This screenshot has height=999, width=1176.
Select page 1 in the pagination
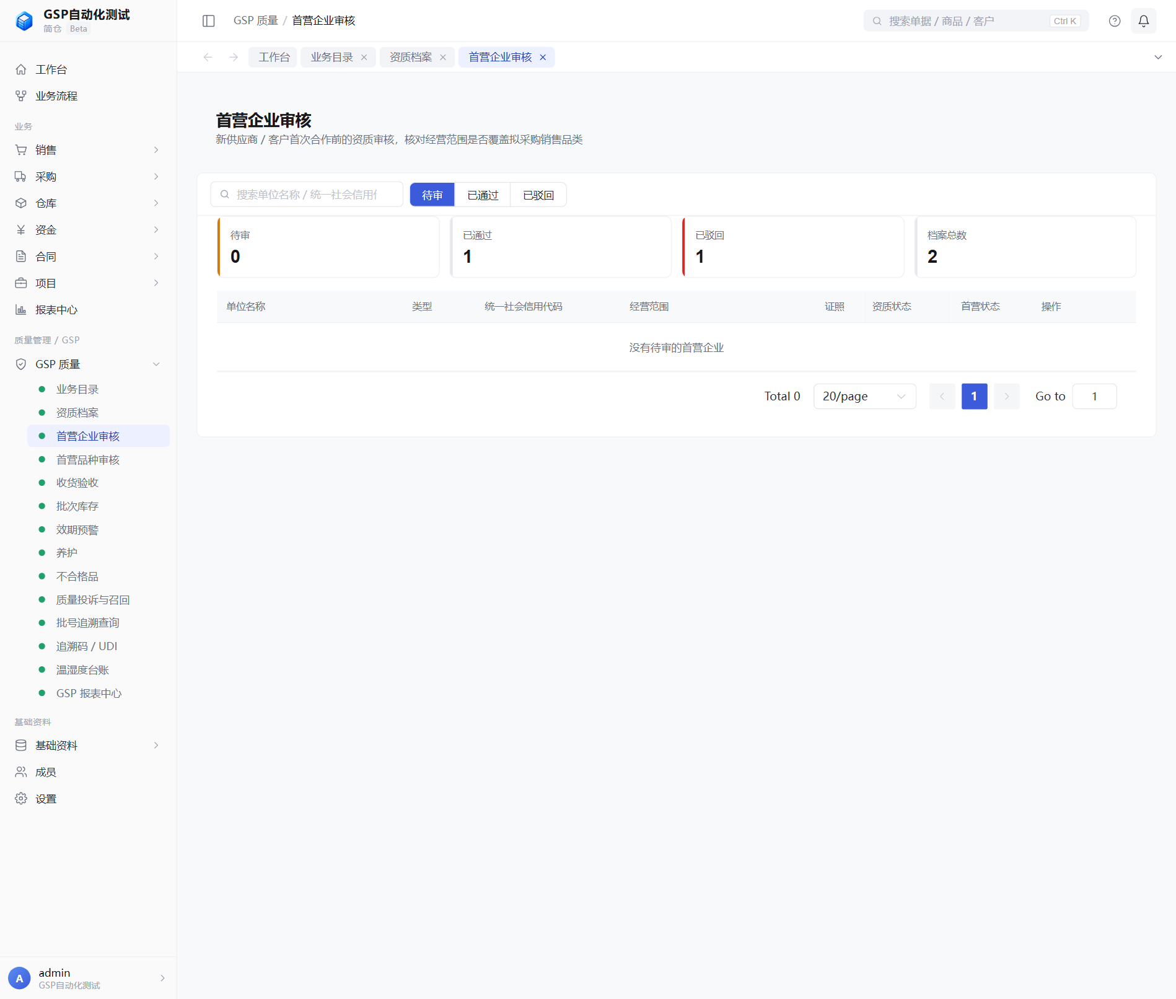(974, 397)
